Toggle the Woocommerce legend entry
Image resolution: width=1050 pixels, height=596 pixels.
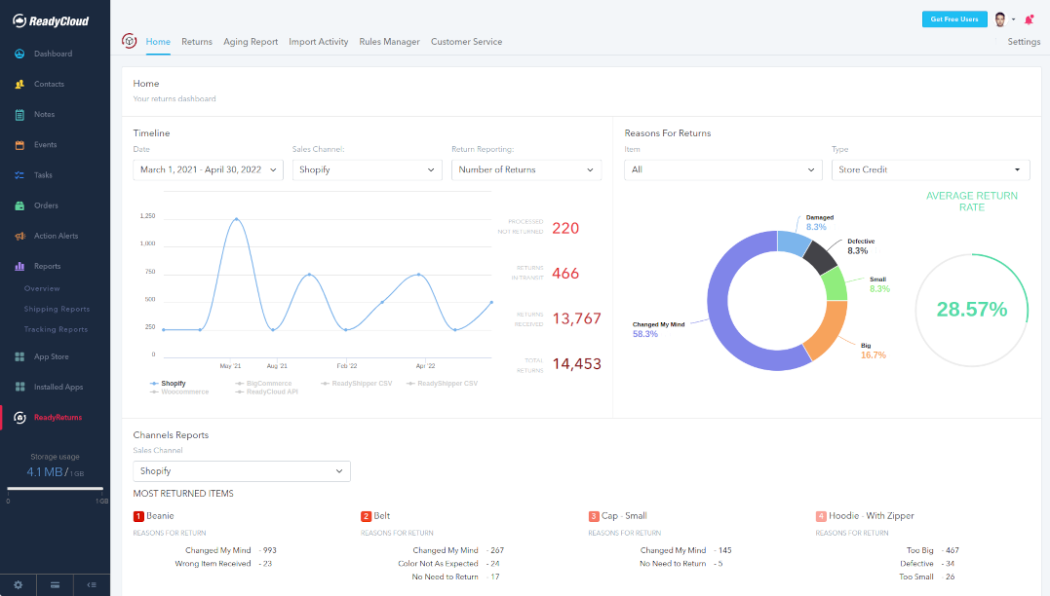179,392
